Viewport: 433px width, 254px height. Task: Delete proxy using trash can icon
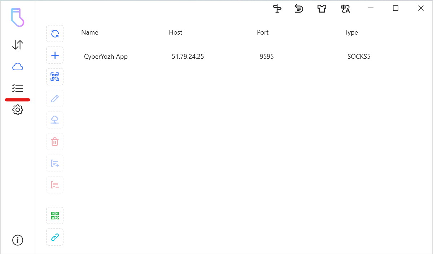click(55, 142)
